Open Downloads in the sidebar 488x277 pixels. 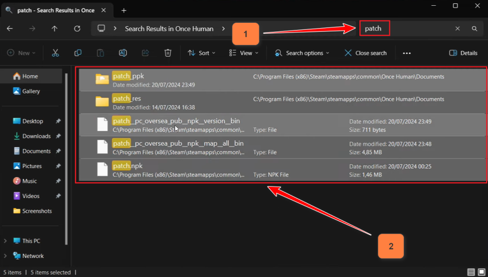pos(36,136)
